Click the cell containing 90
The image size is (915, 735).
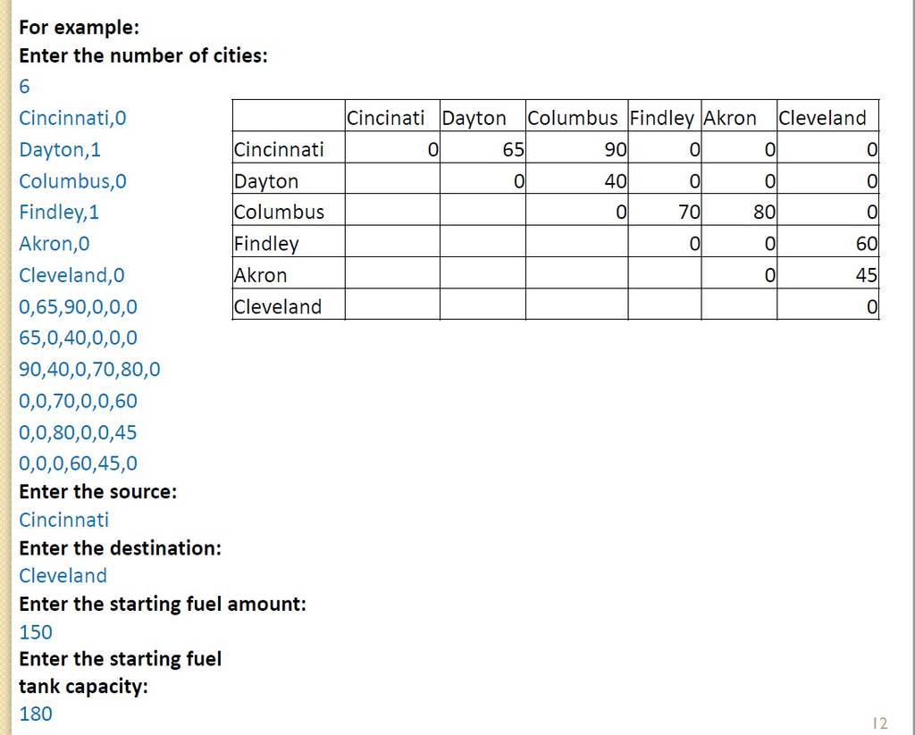click(576, 147)
